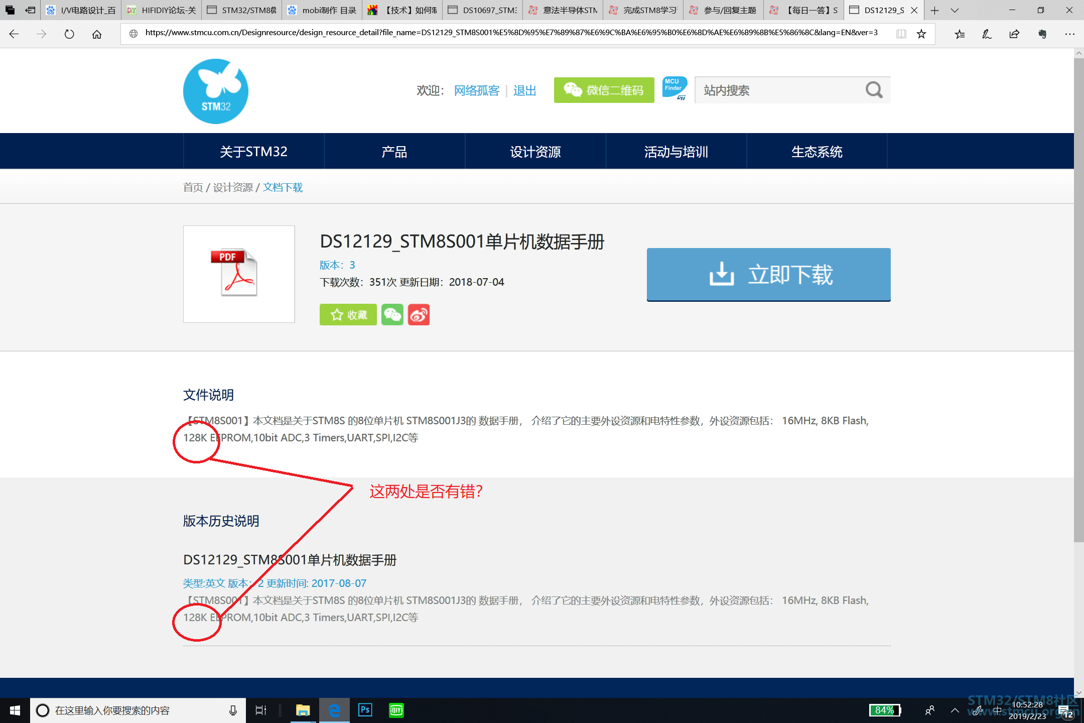
Task: Click the 文档下载 breadcrumb link
Action: click(x=283, y=187)
